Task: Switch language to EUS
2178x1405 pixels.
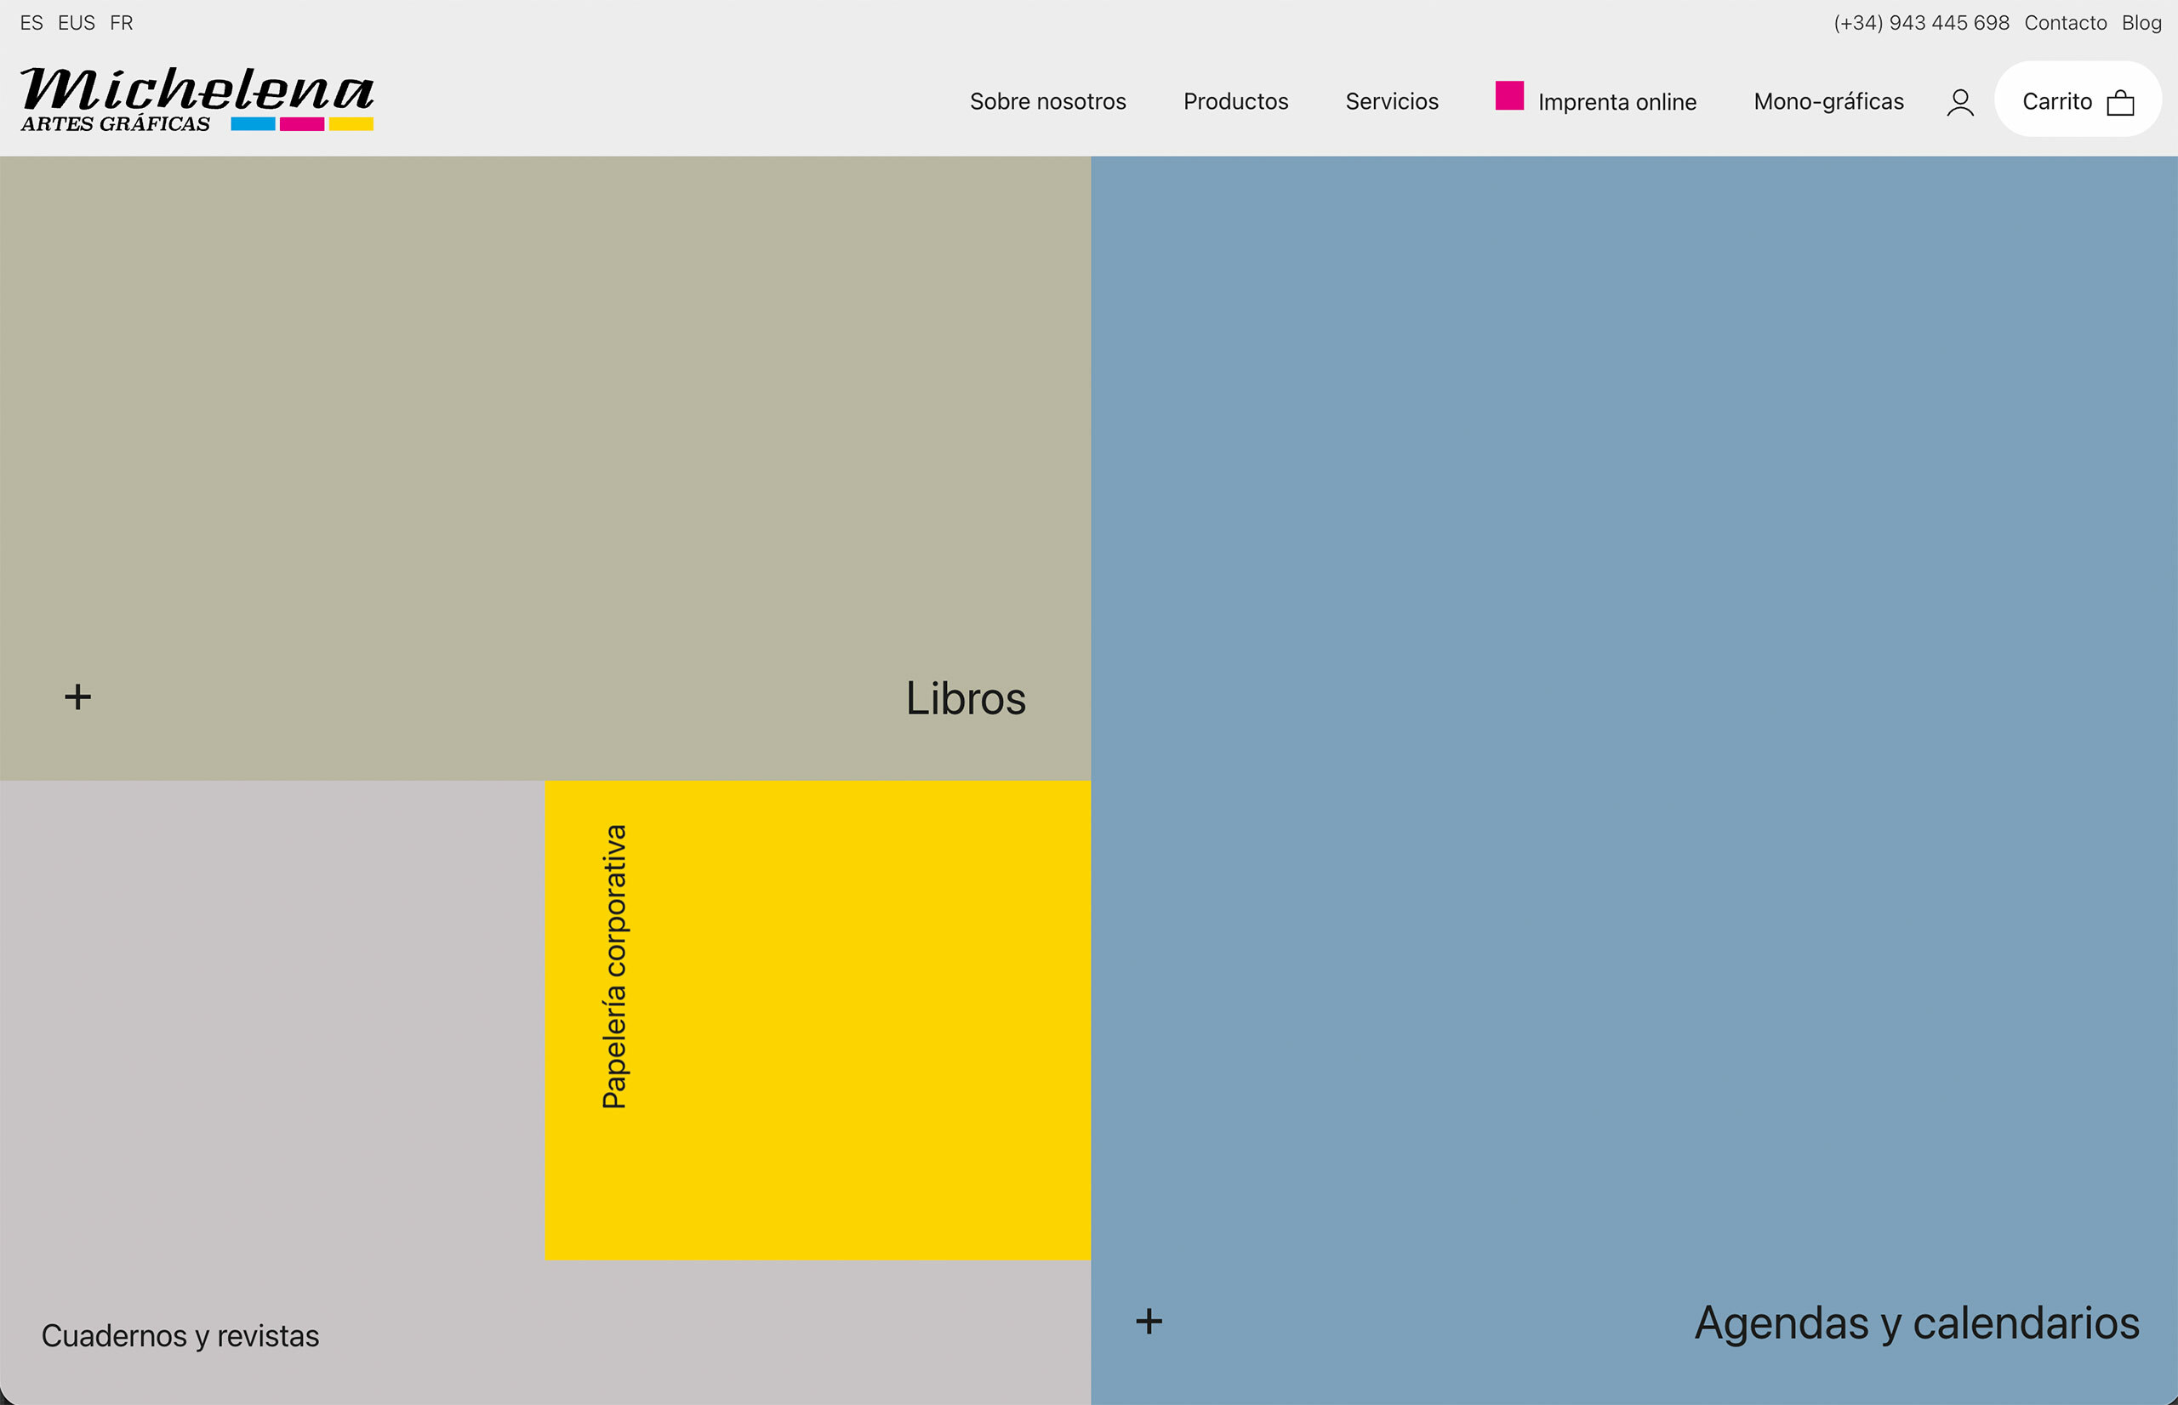Action: pyautogui.click(x=77, y=23)
